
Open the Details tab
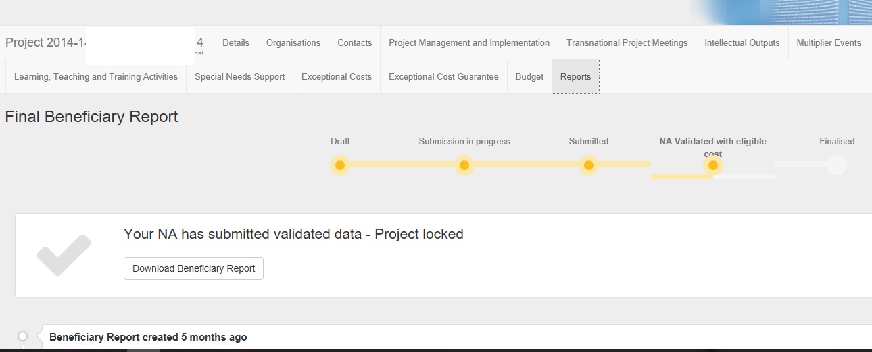(x=235, y=42)
